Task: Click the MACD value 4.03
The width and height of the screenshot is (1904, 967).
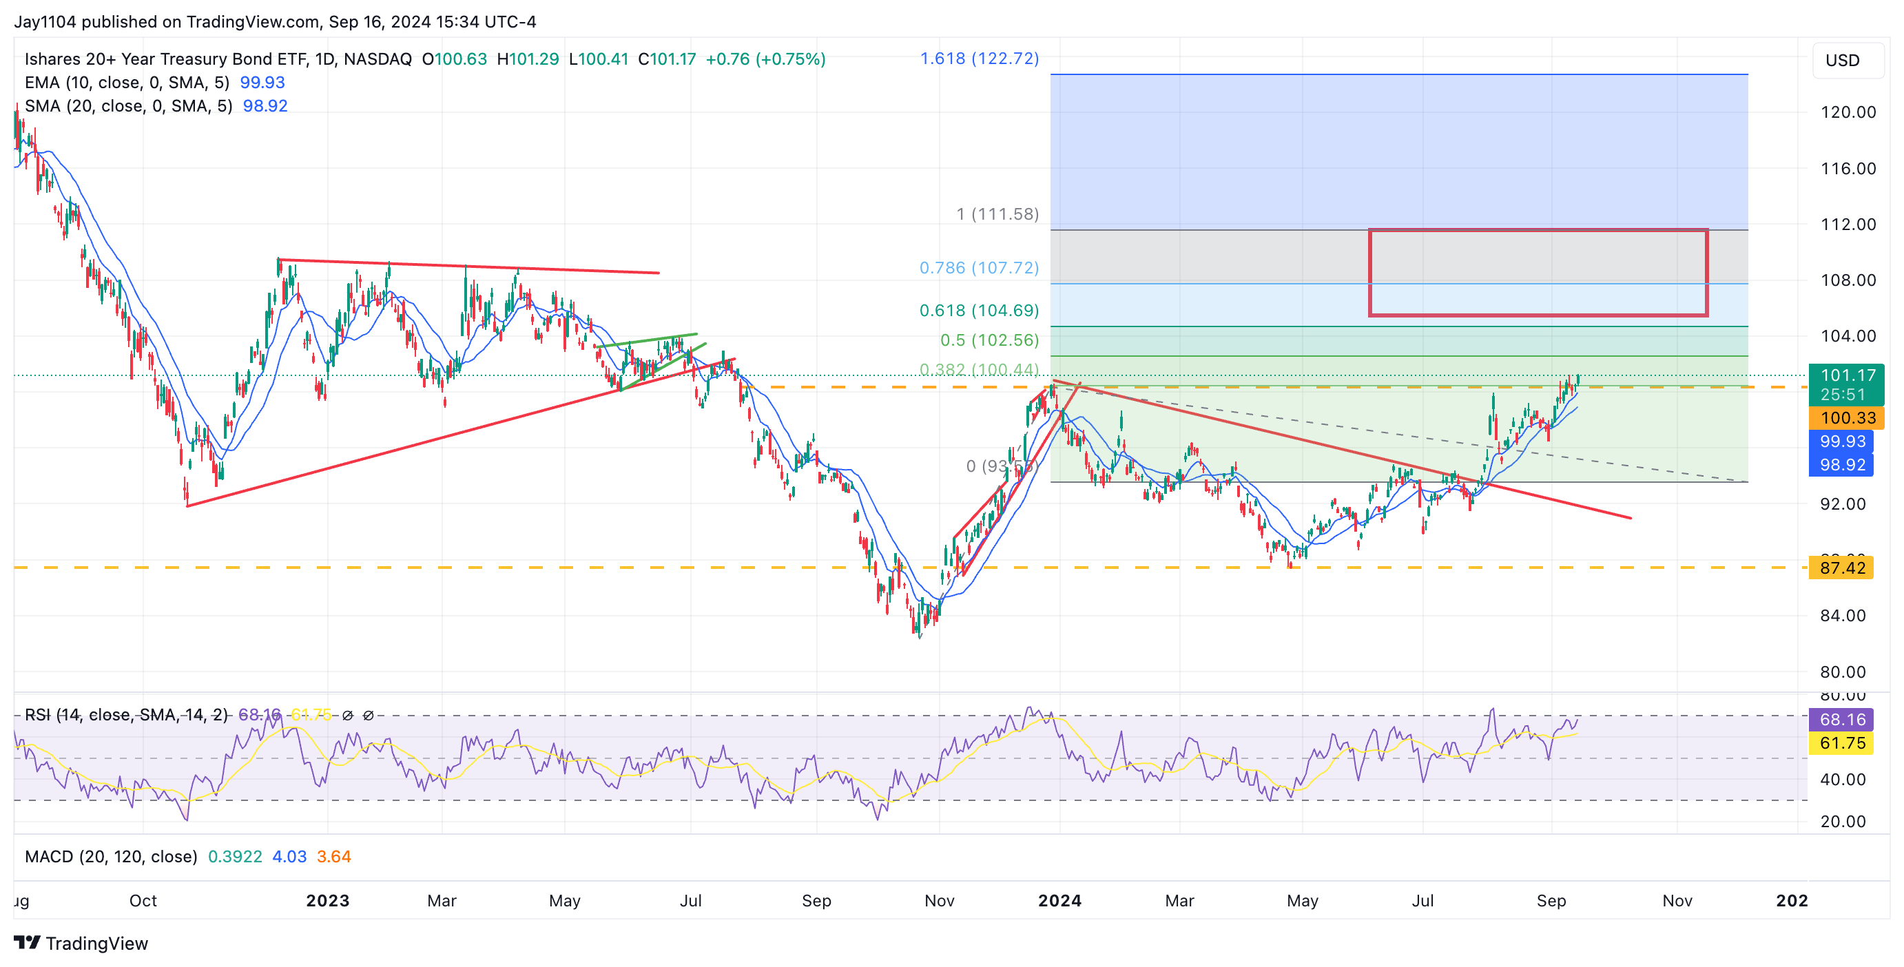Action: coord(290,857)
